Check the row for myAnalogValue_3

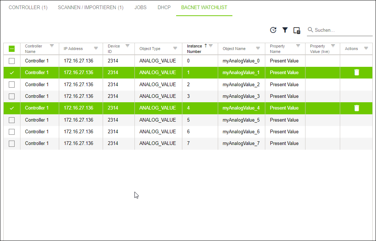[12, 96]
